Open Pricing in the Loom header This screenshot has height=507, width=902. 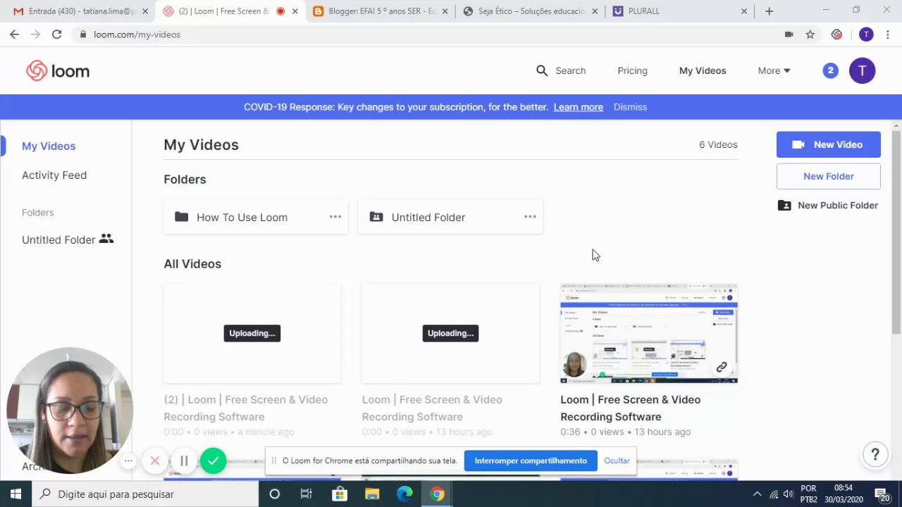632,70
